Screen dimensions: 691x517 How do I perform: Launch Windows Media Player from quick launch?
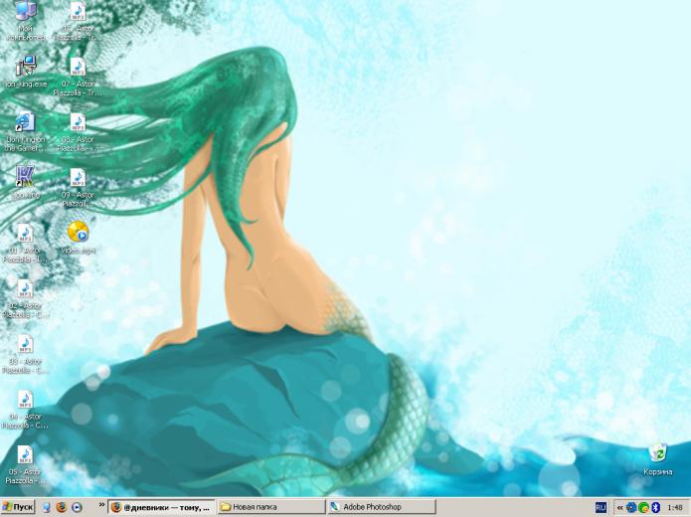(77, 507)
